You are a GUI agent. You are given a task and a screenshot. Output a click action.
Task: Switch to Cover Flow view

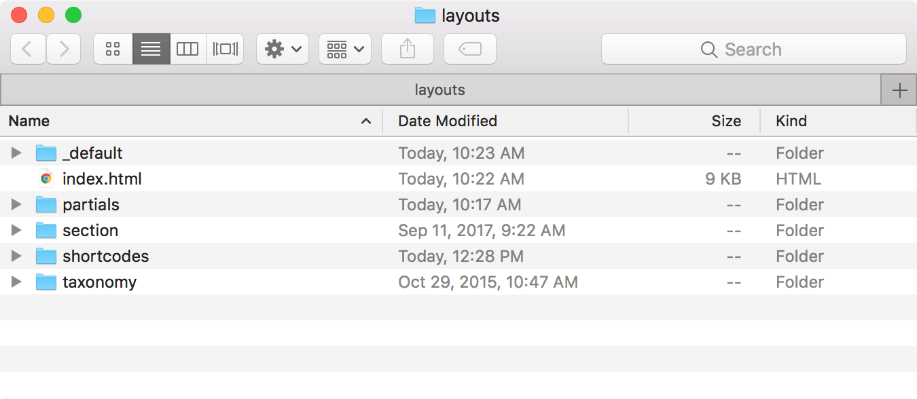click(225, 49)
